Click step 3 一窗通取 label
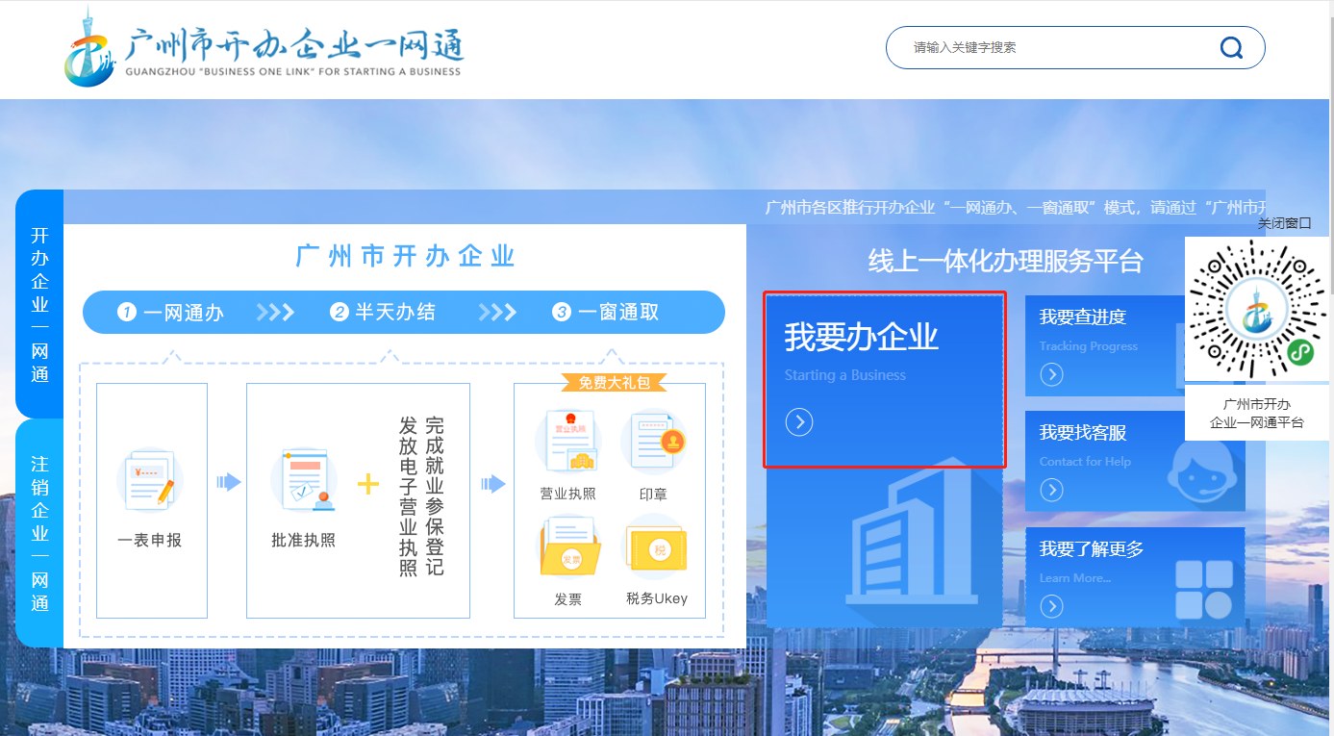Image resolution: width=1334 pixels, height=736 pixels. click(606, 312)
